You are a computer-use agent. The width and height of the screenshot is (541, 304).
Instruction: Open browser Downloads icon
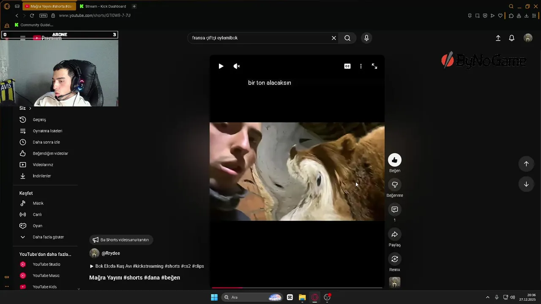point(526,16)
